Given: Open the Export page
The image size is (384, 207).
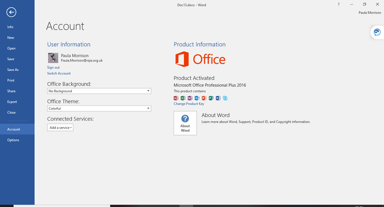Looking at the screenshot, I should (17, 102).
